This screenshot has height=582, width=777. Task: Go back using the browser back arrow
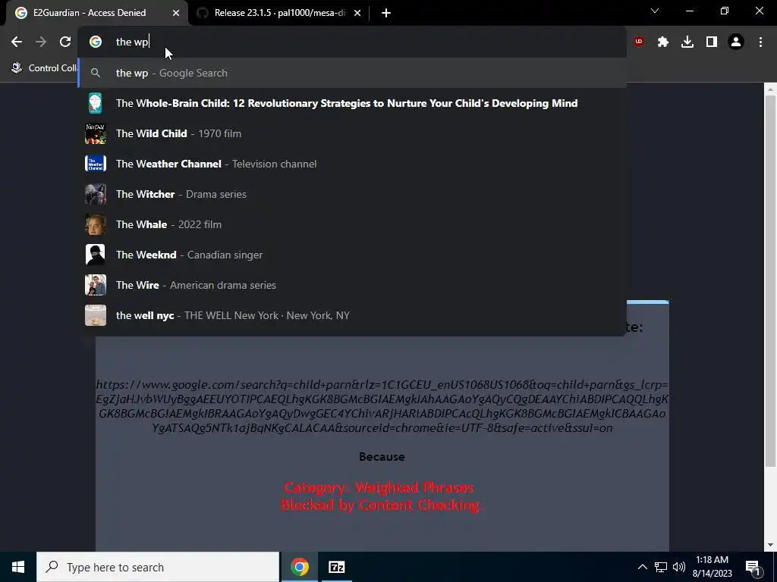pos(17,42)
